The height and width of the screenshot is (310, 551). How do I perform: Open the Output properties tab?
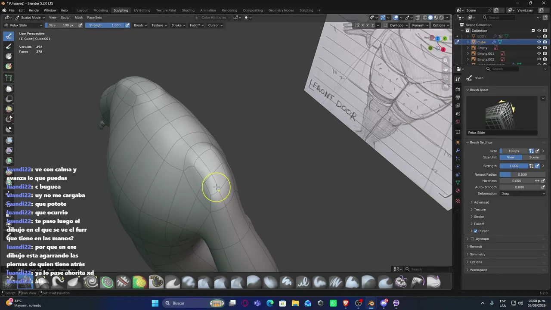click(458, 98)
